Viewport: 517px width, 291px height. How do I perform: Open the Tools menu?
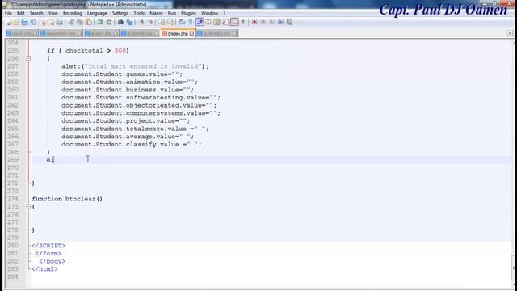coord(139,13)
